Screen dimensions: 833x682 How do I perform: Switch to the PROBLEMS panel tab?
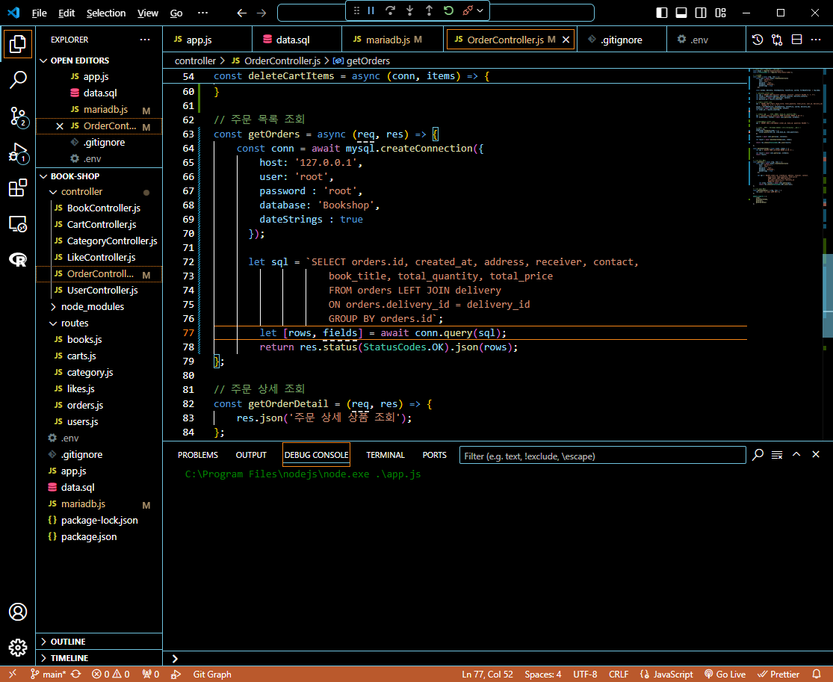[198, 455]
